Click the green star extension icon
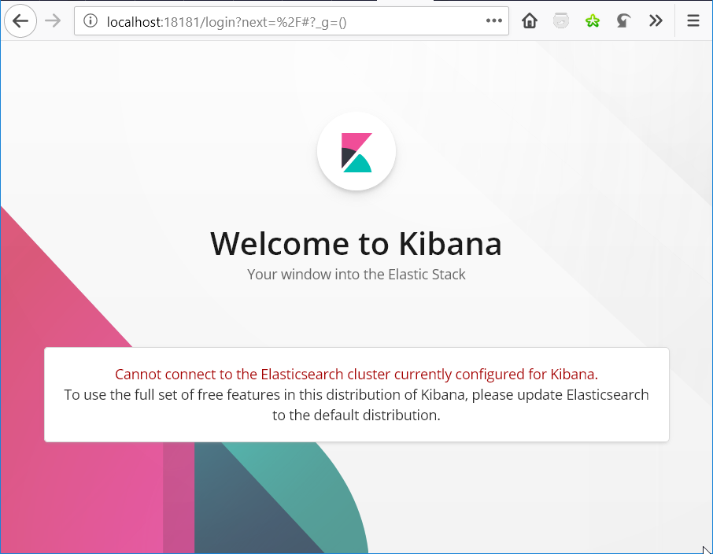Screen dimensions: 713x554 [593, 21]
